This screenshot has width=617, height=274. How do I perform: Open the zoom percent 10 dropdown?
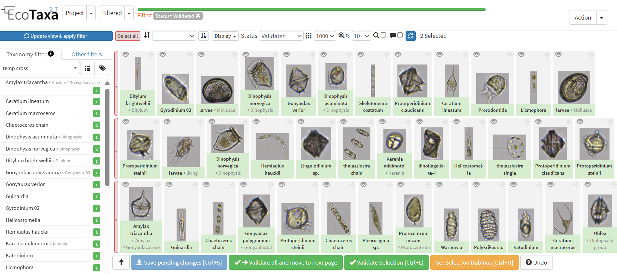pyautogui.click(x=362, y=36)
